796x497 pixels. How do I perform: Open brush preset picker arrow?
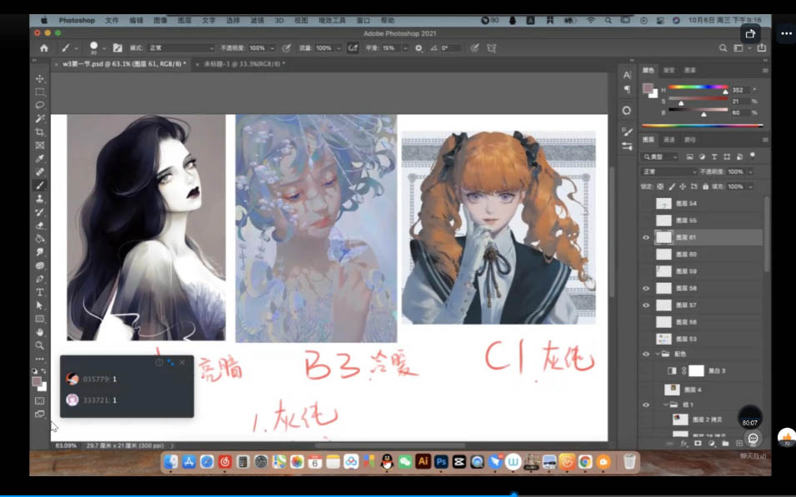pos(104,48)
